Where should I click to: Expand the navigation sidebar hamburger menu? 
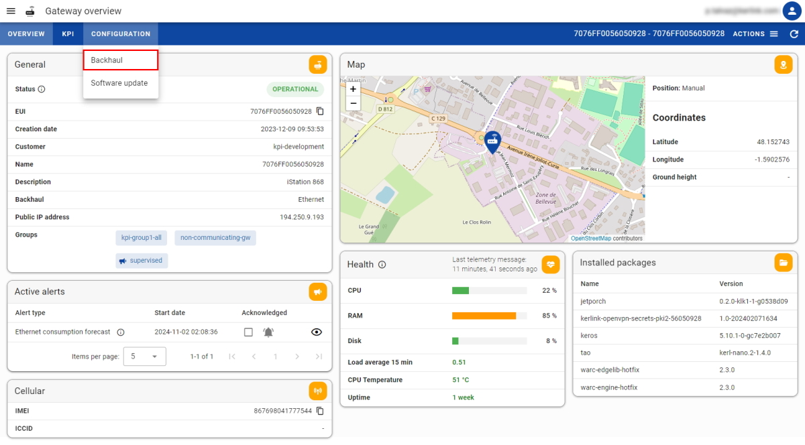10,10
